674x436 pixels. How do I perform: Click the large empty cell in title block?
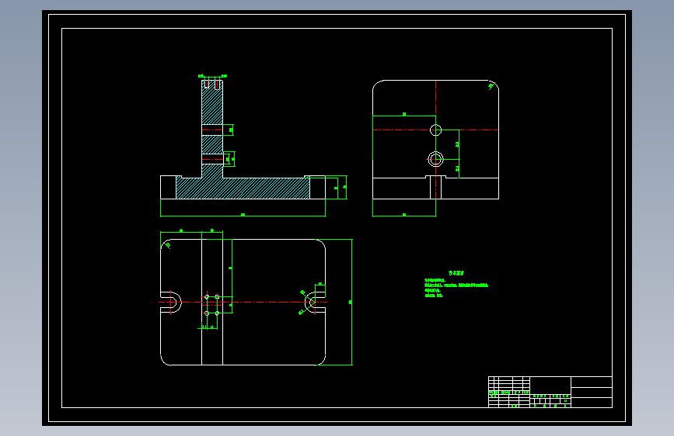click(550, 385)
